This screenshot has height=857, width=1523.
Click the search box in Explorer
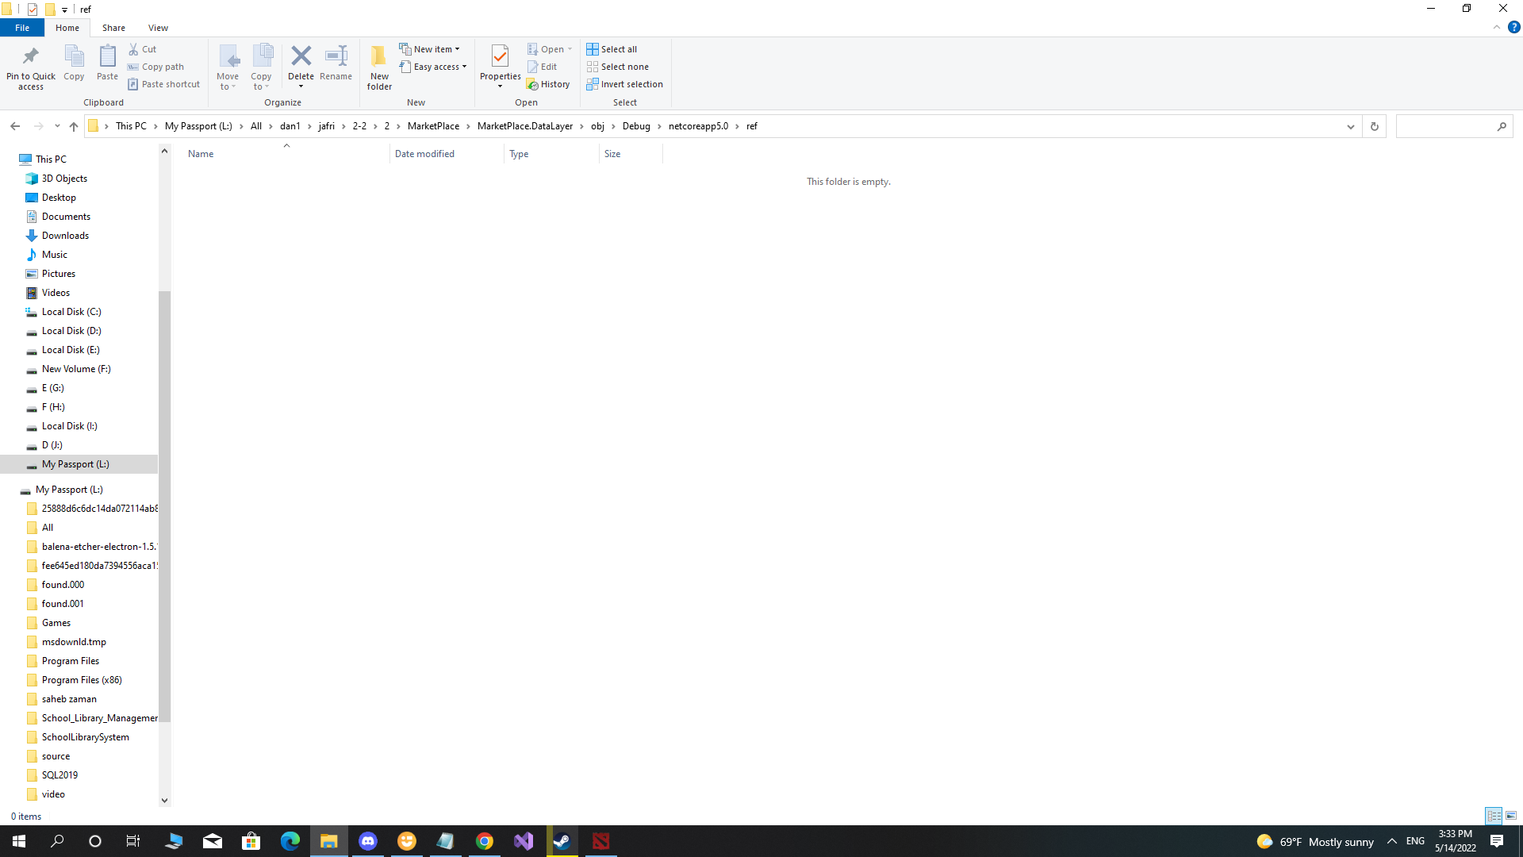pos(1445,126)
